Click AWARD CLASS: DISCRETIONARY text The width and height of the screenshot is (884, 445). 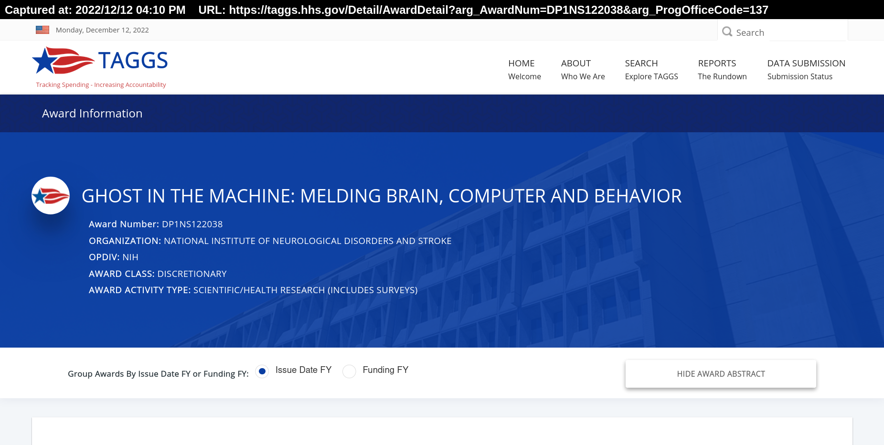pyautogui.click(x=158, y=274)
